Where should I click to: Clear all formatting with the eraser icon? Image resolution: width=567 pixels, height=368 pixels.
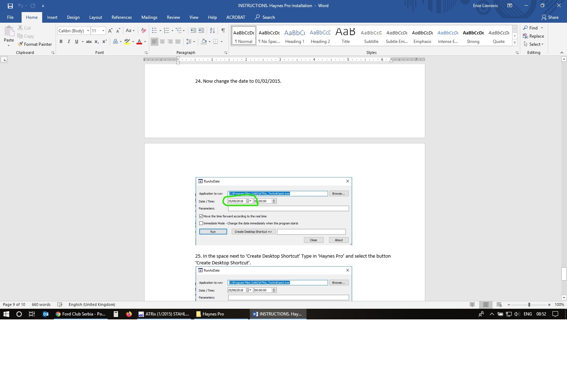(144, 31)
